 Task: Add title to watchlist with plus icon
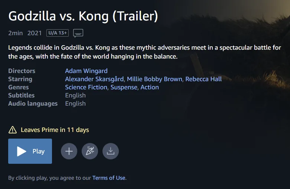click(x=69, y=151)
